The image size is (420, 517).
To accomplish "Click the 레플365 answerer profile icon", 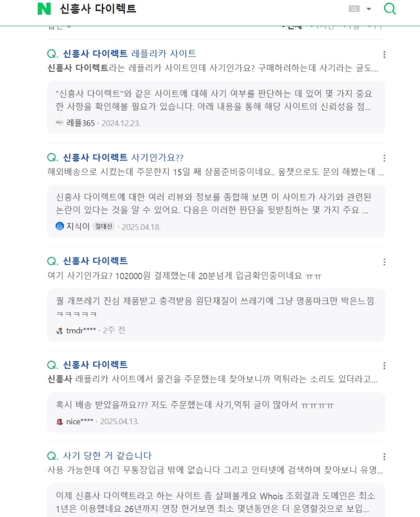I will click(x=59, y=123).
